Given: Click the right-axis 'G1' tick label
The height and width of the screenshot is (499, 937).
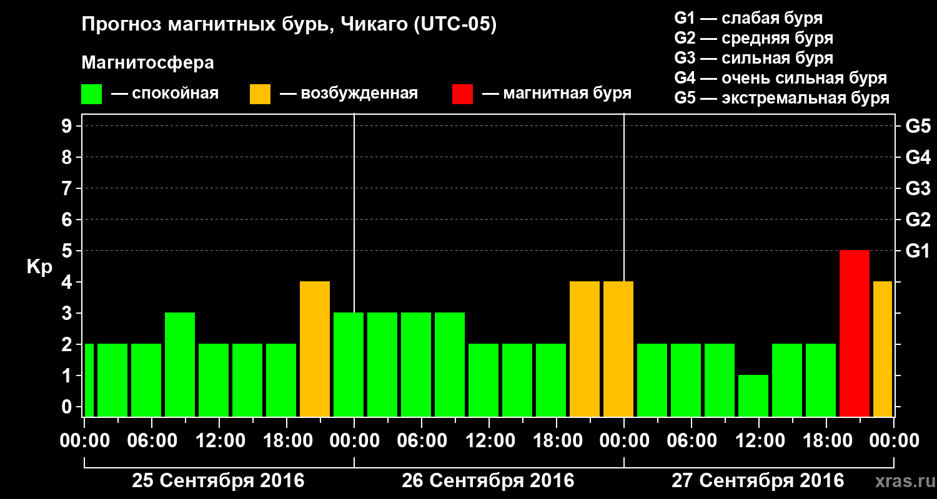Looking at the screenshot, I should [918, 251].
